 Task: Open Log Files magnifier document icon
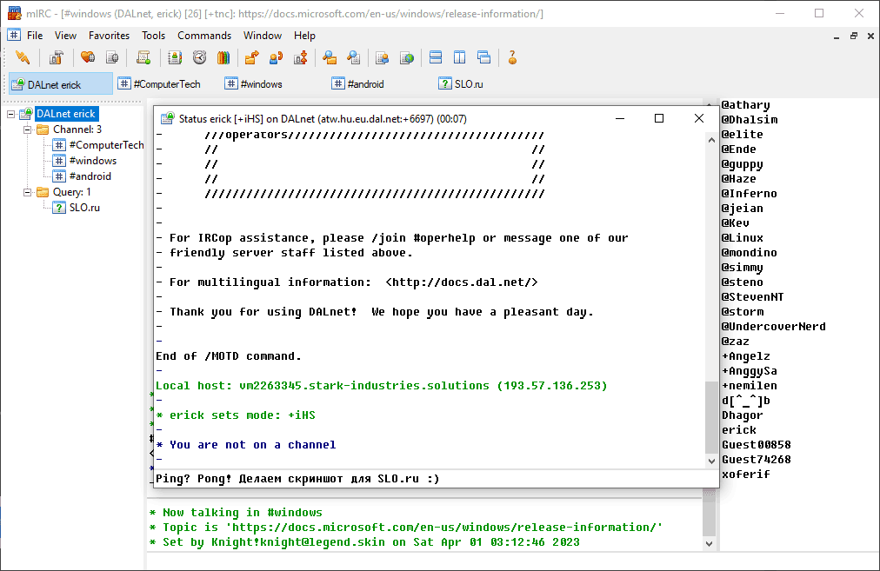pos(354,57)
